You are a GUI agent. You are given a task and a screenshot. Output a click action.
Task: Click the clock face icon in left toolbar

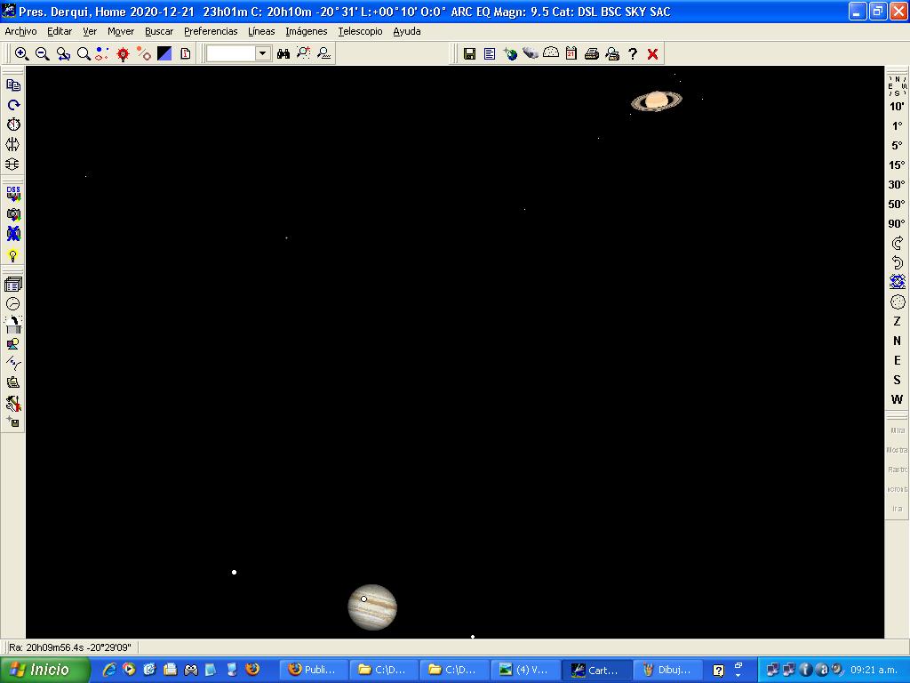tap(12, 304)
